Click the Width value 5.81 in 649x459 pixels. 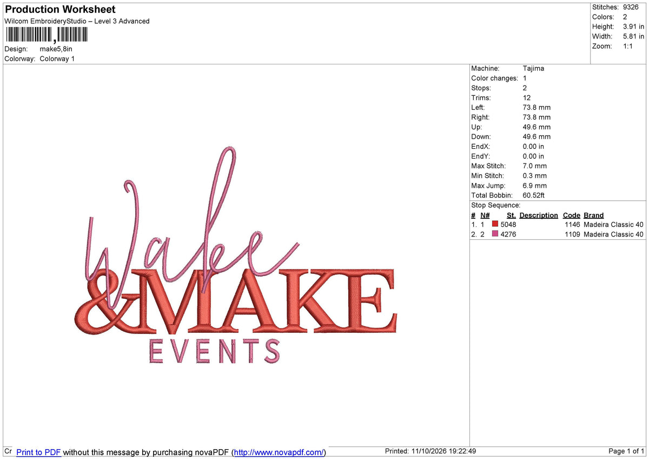pyautogui.click(x=633, y=36)
